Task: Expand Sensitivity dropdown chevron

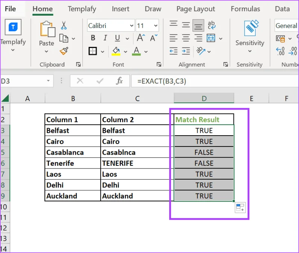Action: click(x=250, y=51)
